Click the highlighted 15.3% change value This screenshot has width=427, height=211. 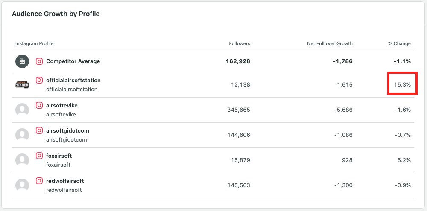402,84
